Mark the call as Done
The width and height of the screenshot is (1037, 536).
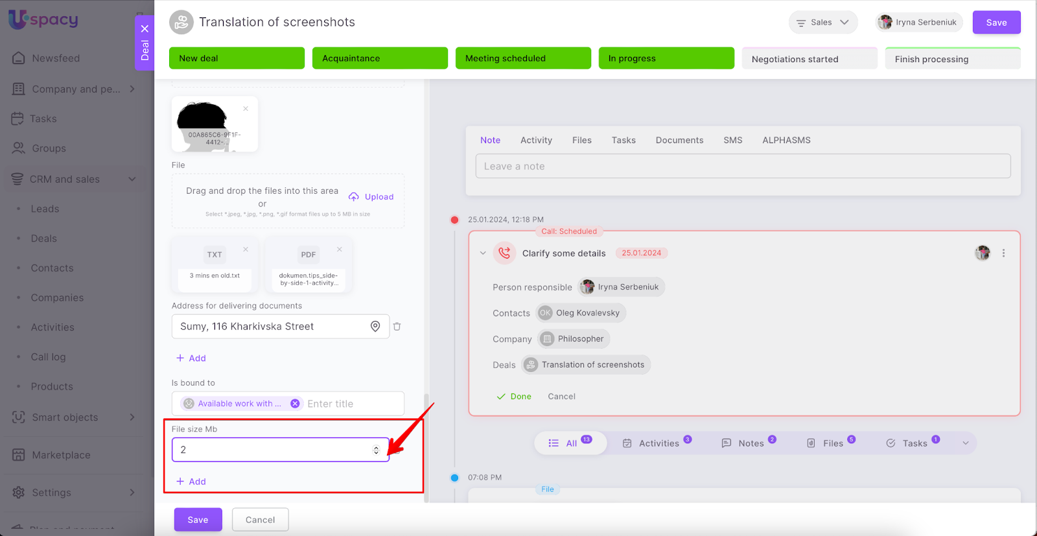click(x=514, y=397)
